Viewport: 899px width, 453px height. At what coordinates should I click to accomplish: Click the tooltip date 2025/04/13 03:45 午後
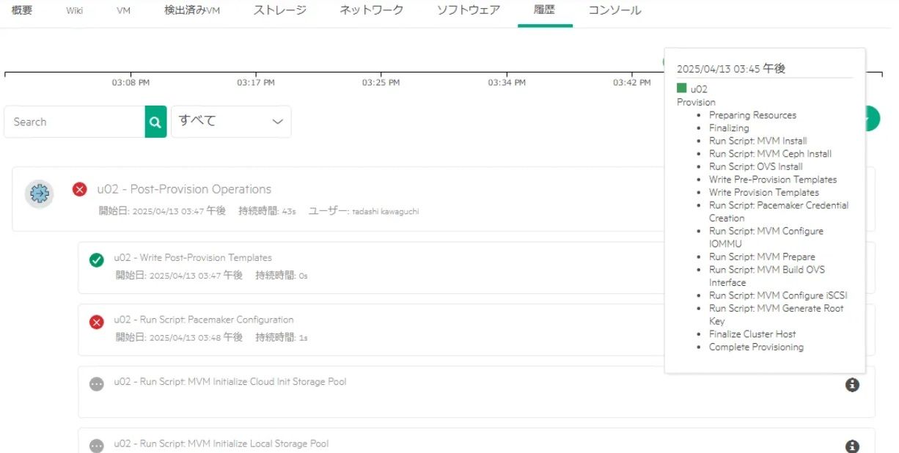click(731, 68)
